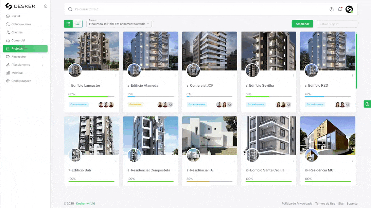Open the Termos de Uso link
Image resolution: width=371 pixels, height=208 pixels.
tap(325, 204)
